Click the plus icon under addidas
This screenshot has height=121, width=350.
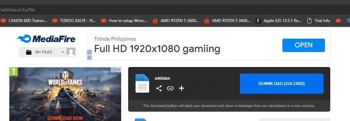(x=181, y=88)
